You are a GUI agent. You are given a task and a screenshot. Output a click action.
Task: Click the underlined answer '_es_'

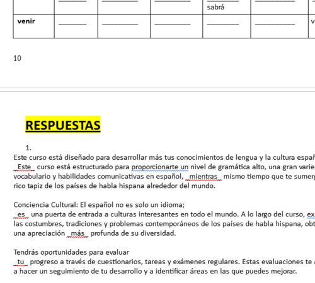[x=21, y=214]
